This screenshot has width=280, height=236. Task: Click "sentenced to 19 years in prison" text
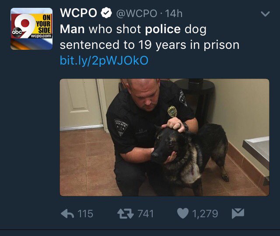[x=150, y=45]
